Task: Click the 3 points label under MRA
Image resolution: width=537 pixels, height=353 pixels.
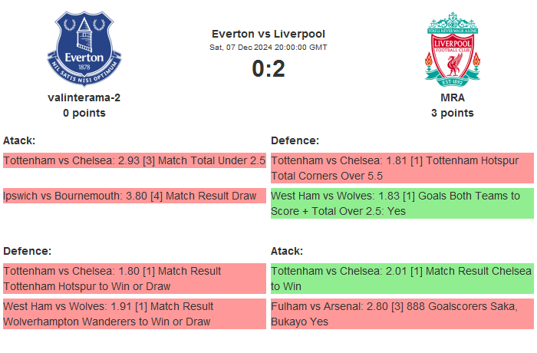Action: point(453,113)
